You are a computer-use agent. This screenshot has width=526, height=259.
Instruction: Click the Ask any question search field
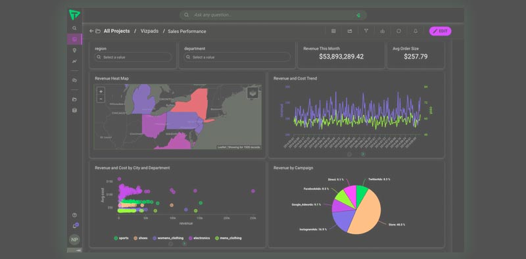coord(273,15)
